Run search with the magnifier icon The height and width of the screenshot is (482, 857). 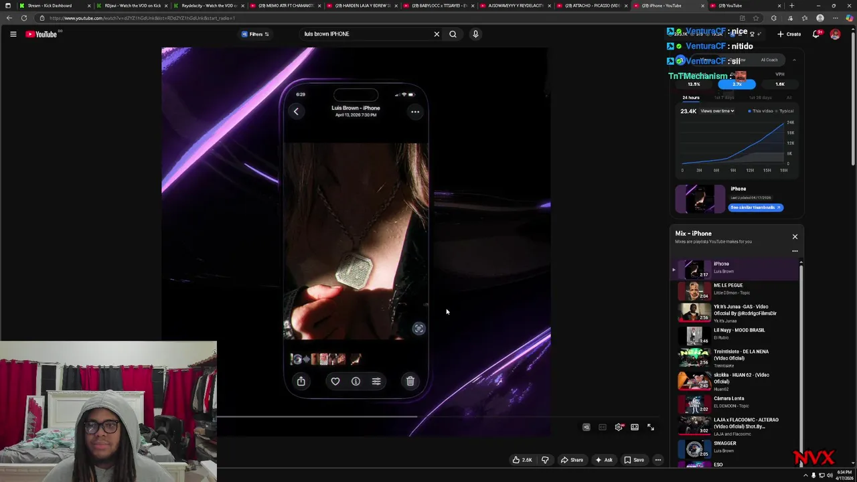(453, 34)
